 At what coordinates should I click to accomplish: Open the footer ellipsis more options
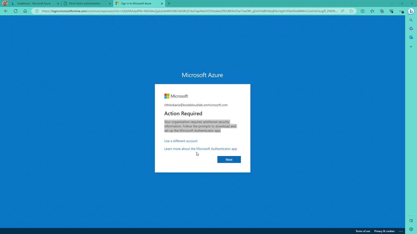(401, 231)
